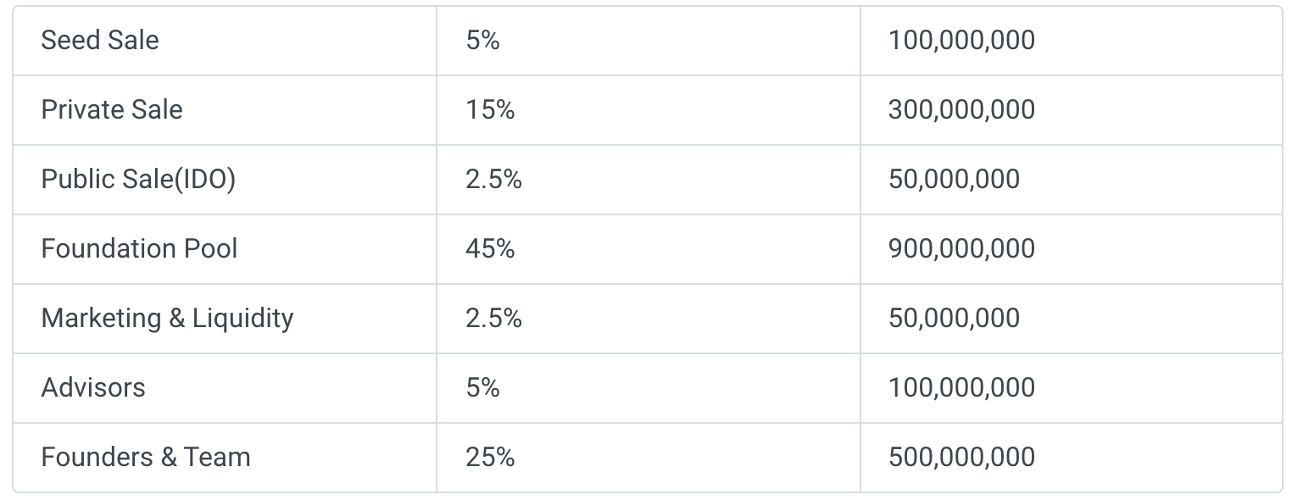Select the Foundation Pool label
Image resolution: width=1292 pixels, height=500 pixels.
click(x=139, y=249)
